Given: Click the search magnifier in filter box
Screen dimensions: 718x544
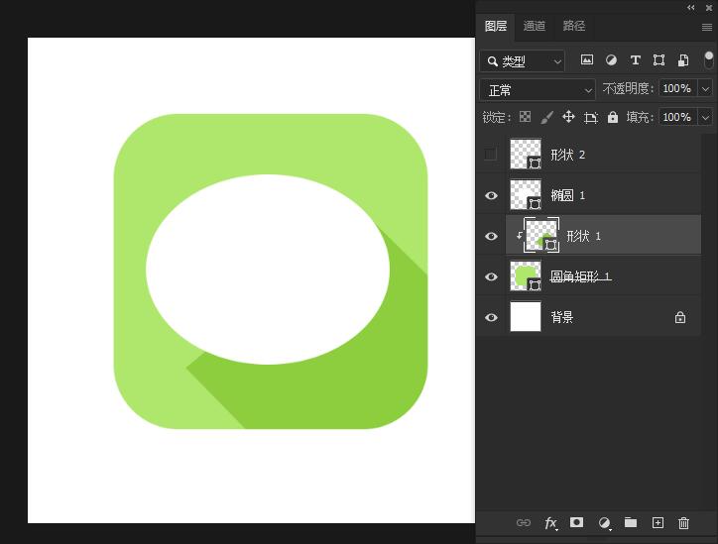Looking at the screenshot, I should pos(492,61).
